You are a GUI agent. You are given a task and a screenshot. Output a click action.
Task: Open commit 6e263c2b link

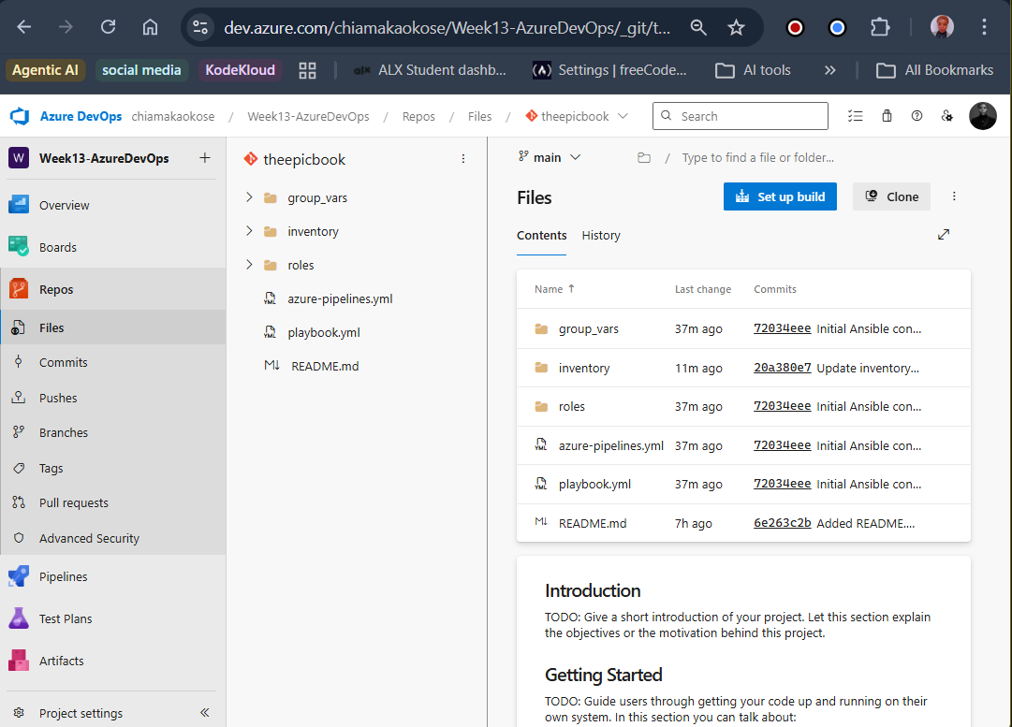coord(782,523)
